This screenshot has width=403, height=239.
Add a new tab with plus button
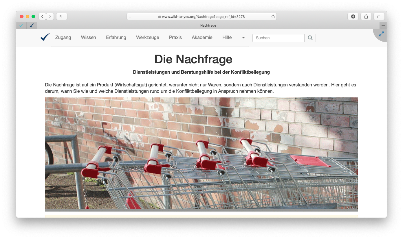pos(383,25)
